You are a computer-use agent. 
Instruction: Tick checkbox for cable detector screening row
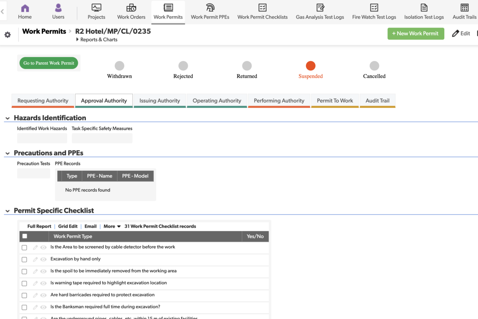point(24,248)
